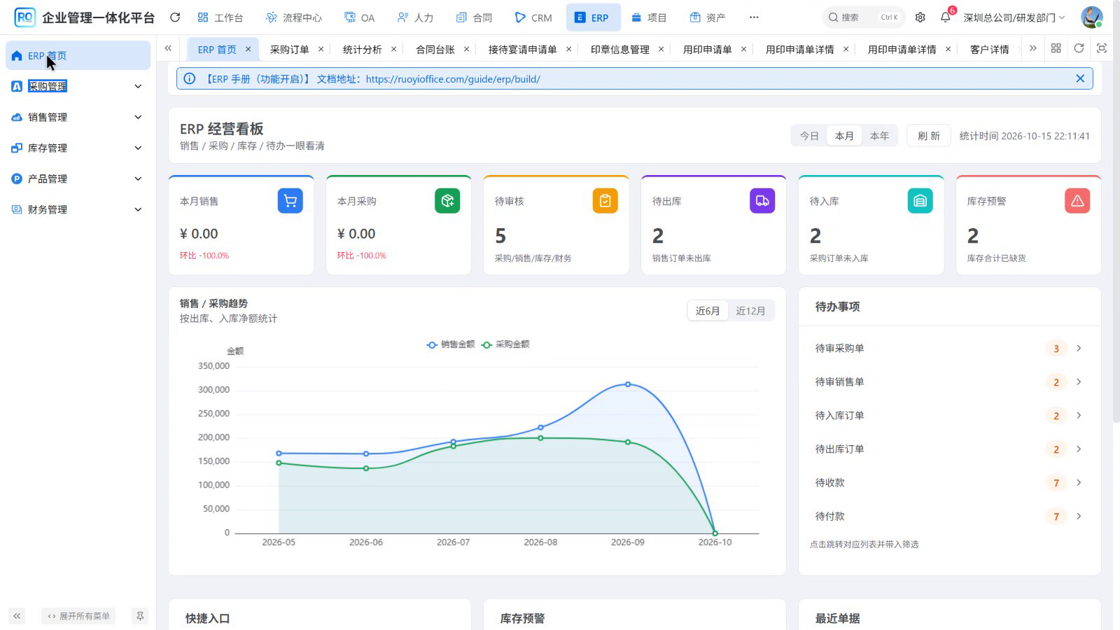Open the more modules ellipsis menu

(754, 17)
